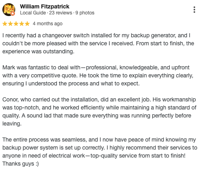
Task: Click the fourth yellow rating star
Action: pos(22,24)
